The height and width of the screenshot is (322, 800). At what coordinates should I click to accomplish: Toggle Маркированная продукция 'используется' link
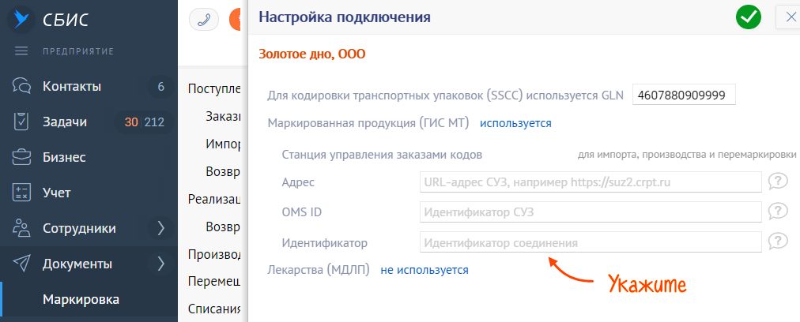pos(515,123)
